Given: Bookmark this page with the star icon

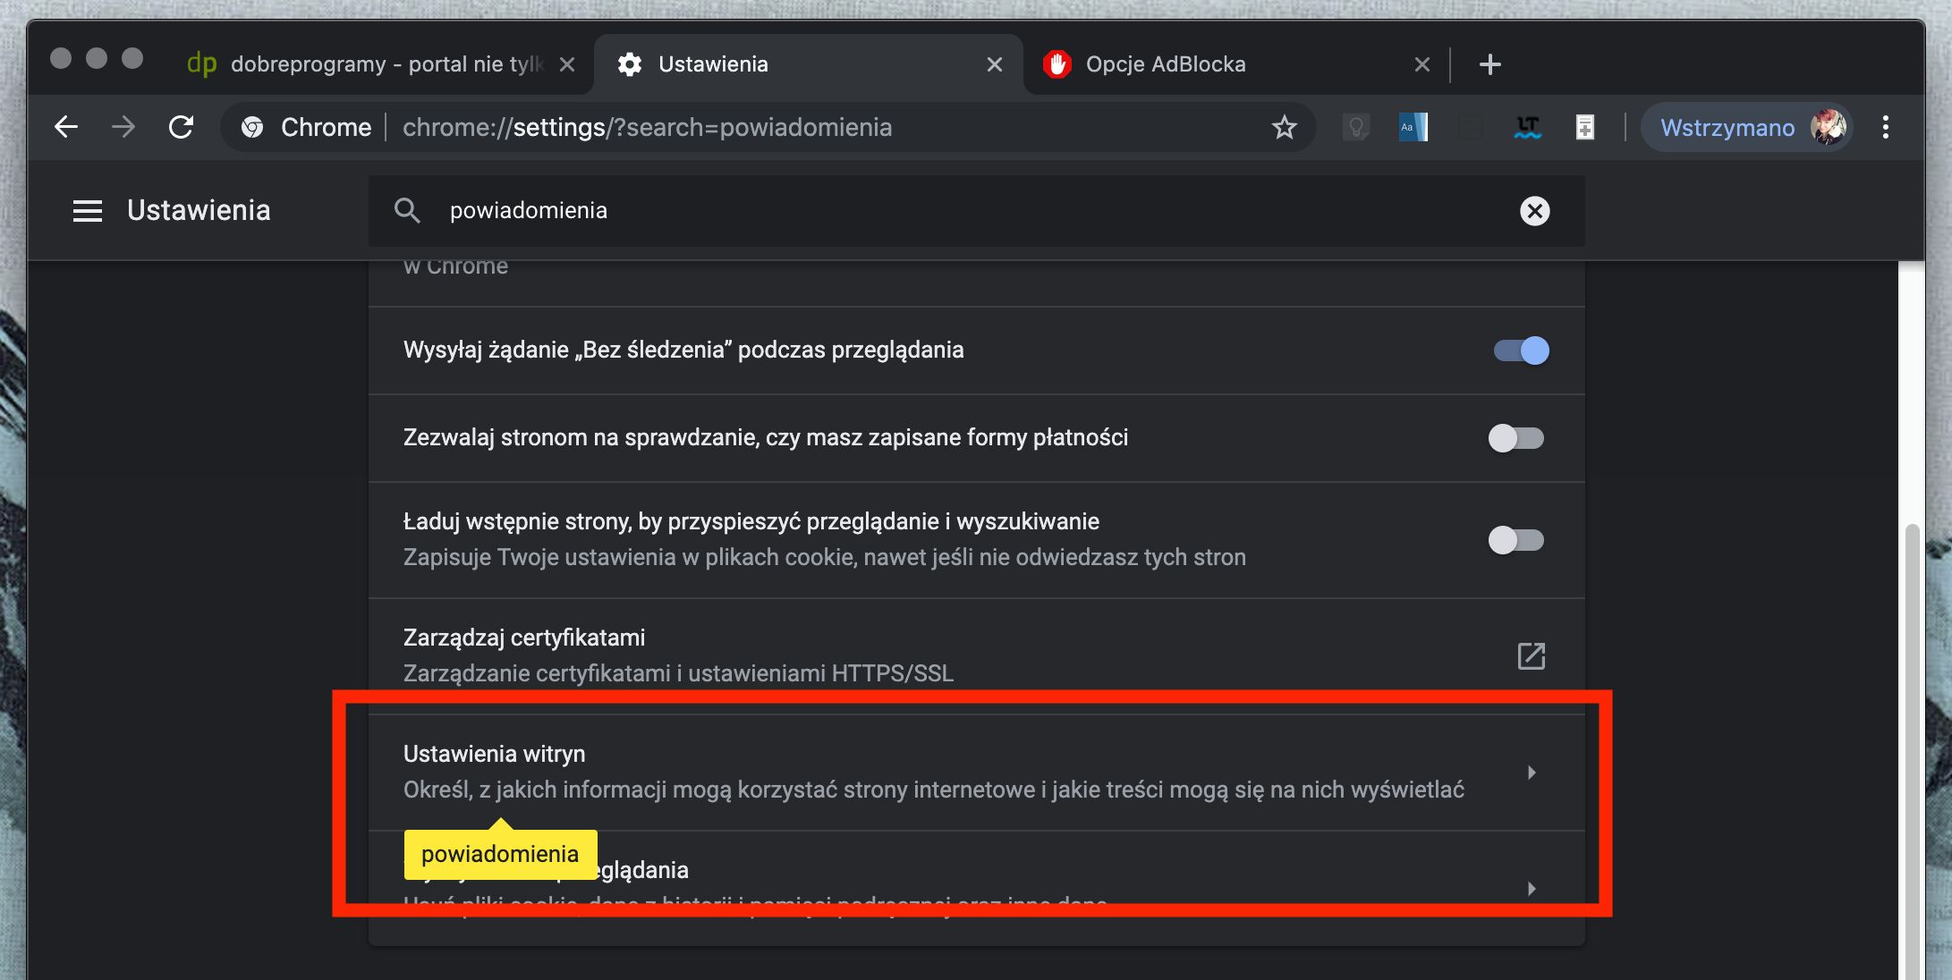Looking at the screenshot, I should (1285, 127).
